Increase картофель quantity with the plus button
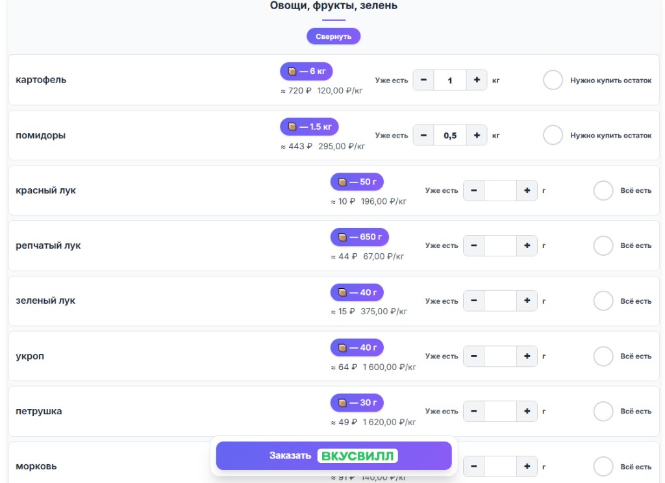The height and width of the screenshot is (483, 665). click(x=477, y=80)
